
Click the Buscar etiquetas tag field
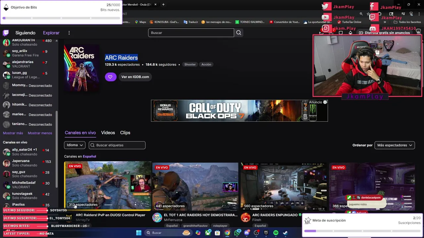[x=117, y=145]
